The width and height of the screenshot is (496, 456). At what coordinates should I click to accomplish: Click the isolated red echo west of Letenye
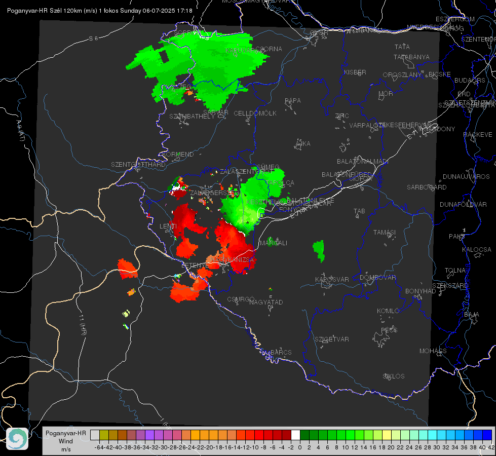tap(128, 269)
